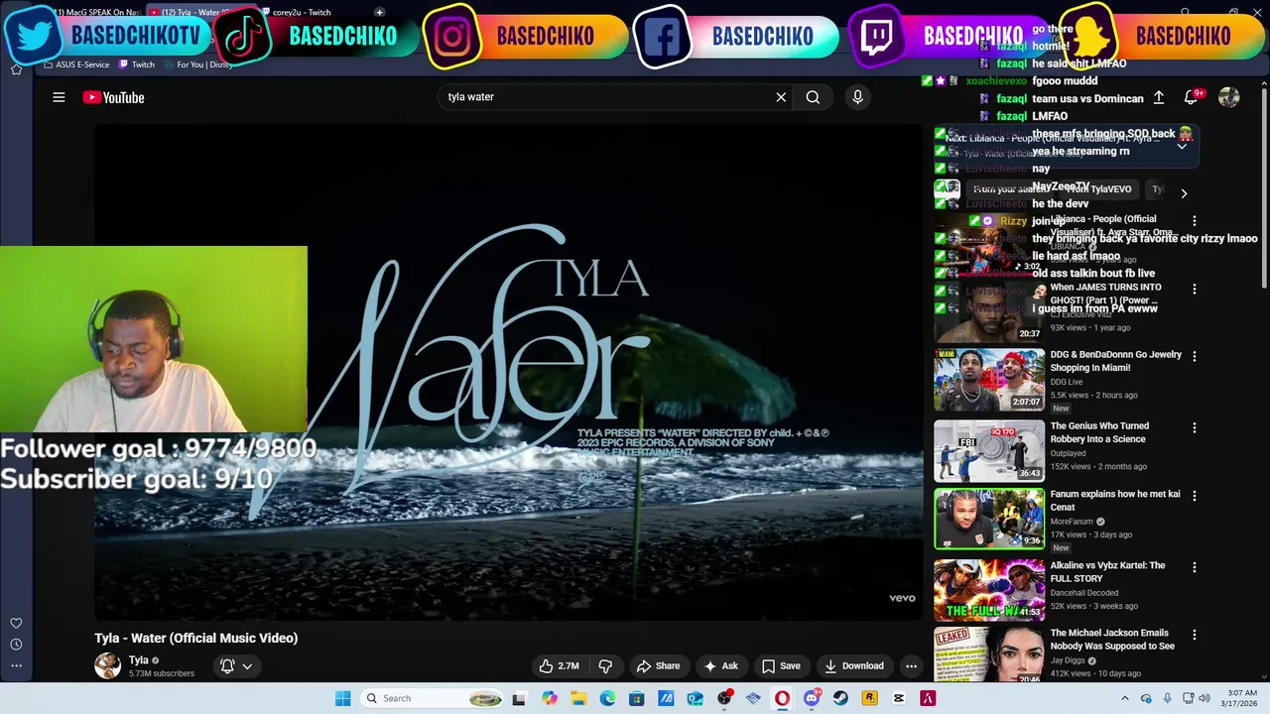Open Steam from the taskbar

(840, 698)
